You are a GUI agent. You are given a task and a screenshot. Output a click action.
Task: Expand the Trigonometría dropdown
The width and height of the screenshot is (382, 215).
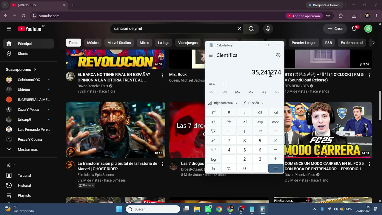(223, 103)
